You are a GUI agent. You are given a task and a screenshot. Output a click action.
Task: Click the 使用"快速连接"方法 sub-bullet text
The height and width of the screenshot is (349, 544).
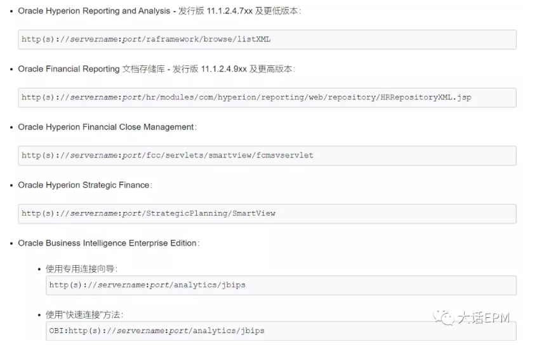(84, 315)
